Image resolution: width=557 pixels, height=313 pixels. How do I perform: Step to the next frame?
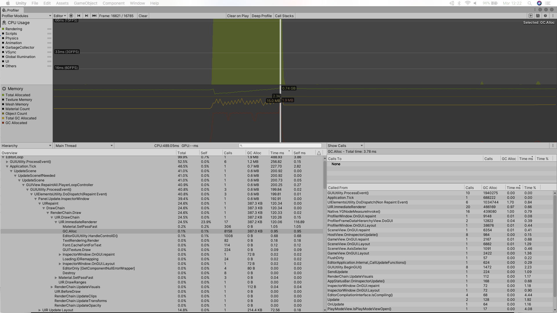coord(86,16)
